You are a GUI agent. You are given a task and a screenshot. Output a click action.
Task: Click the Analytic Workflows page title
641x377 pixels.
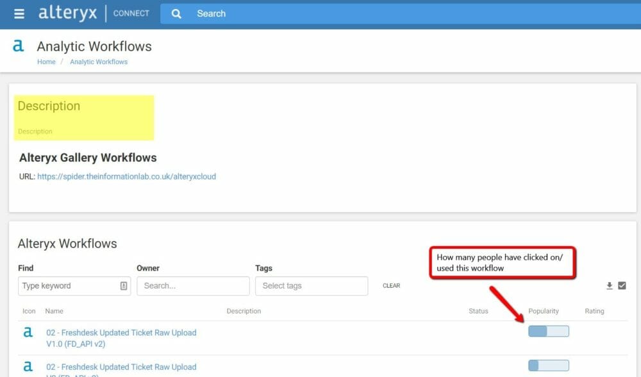94,47
